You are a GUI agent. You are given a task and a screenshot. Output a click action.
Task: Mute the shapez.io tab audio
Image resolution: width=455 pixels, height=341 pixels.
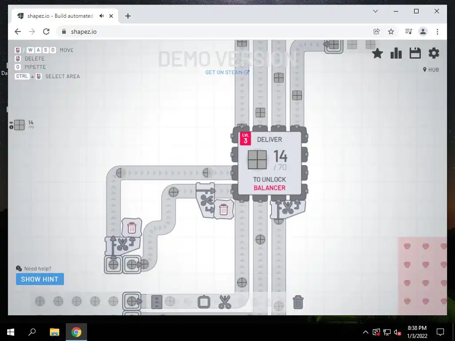coord(101,16)
